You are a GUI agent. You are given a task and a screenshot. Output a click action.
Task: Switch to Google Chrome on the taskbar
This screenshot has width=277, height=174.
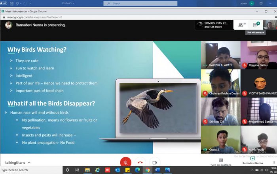point(148,170)
